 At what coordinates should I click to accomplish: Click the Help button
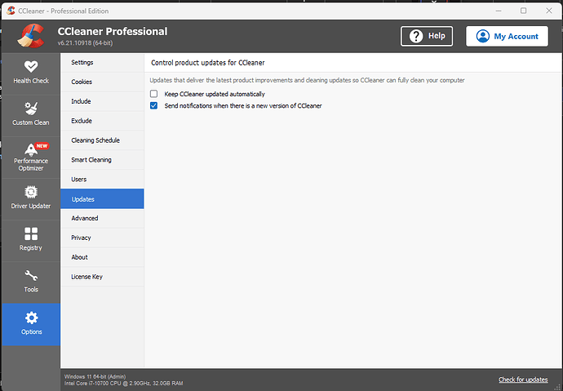tap(426, 36)
